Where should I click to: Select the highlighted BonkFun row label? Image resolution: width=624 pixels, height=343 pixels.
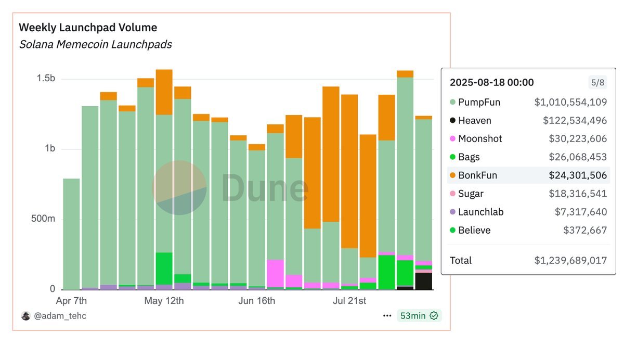(x=477, y=175)
